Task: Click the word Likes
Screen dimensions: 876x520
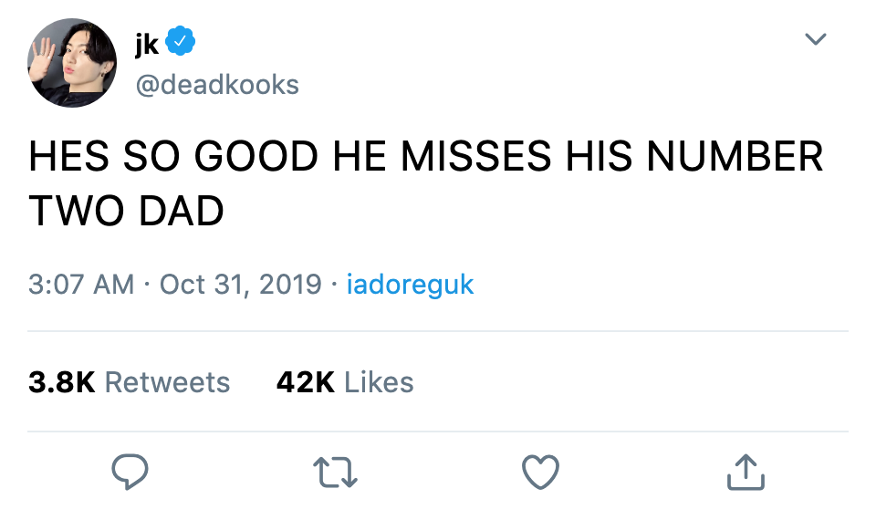Action: [380, 382]
